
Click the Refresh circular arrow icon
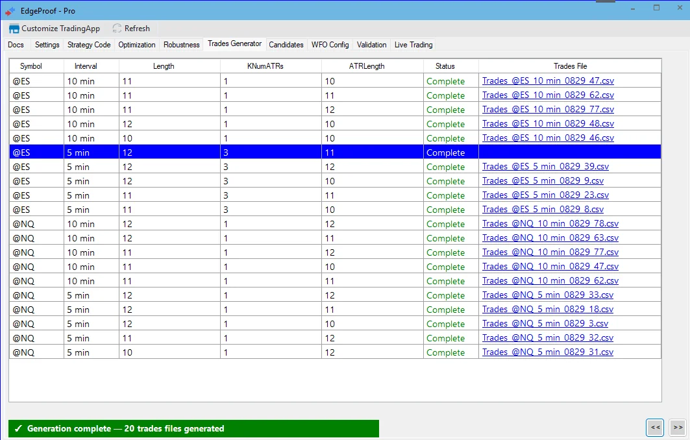pos(117,29)
